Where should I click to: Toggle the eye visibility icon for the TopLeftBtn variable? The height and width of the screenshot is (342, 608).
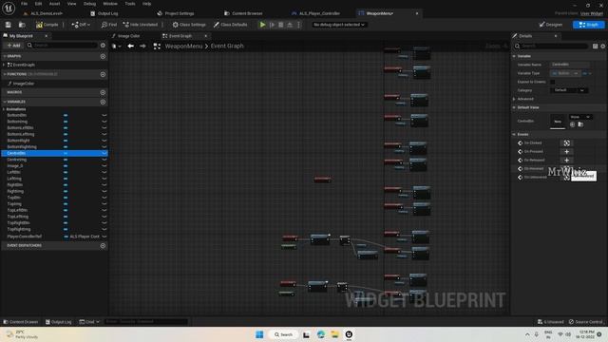[x=104, y=210]
